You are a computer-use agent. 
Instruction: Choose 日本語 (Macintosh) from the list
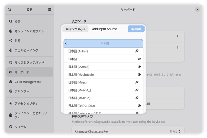pyautogui.click(x=103, y=74)
